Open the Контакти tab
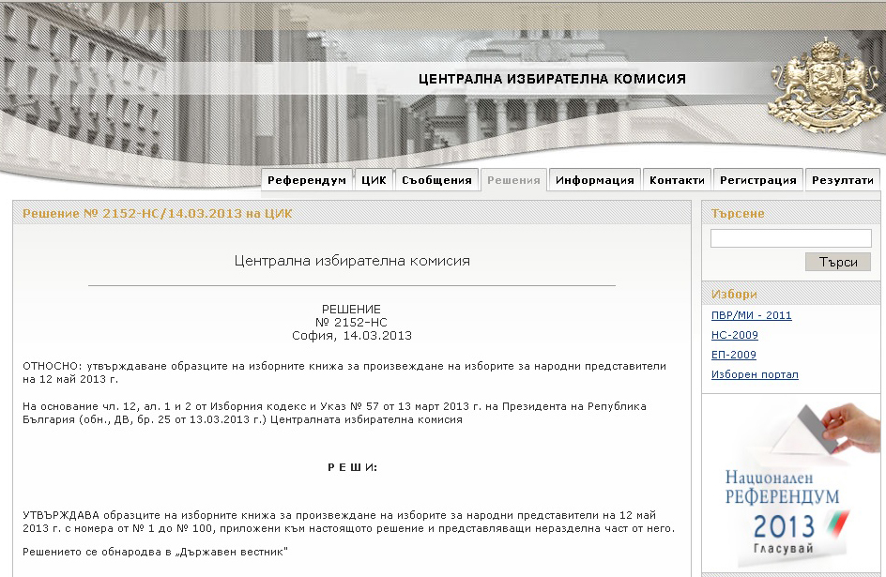 point(677,180)
